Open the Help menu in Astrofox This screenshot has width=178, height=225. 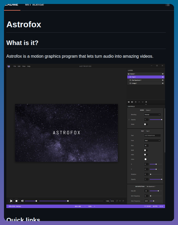[x=29, y=66]
